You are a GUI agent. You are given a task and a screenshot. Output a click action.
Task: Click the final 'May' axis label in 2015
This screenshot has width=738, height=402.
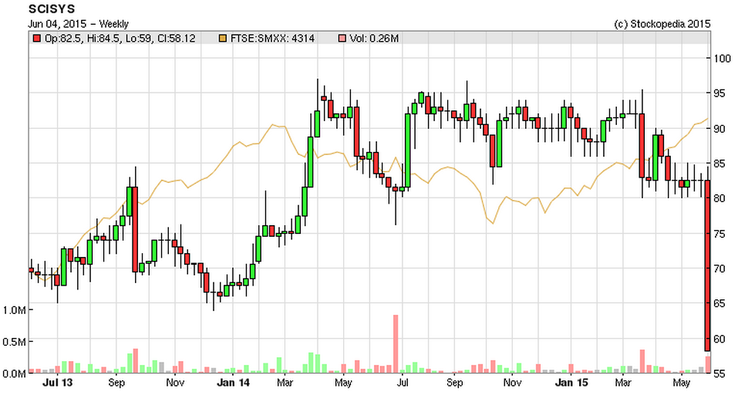click(x=681, y=383)
